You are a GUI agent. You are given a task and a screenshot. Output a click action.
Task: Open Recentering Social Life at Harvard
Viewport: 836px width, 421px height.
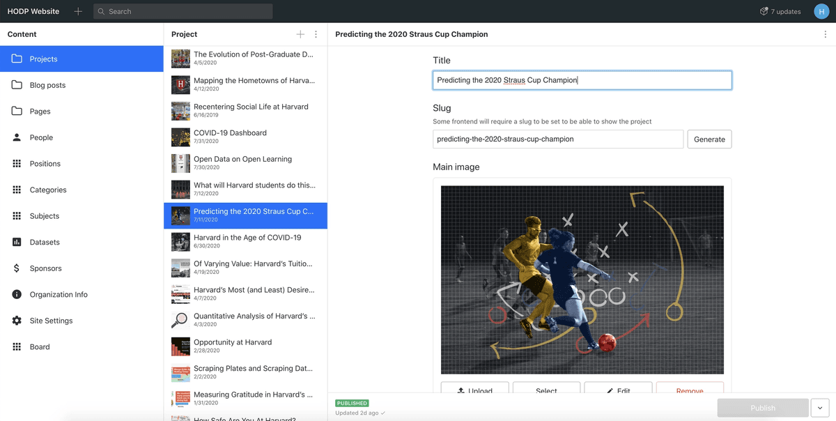245,110
